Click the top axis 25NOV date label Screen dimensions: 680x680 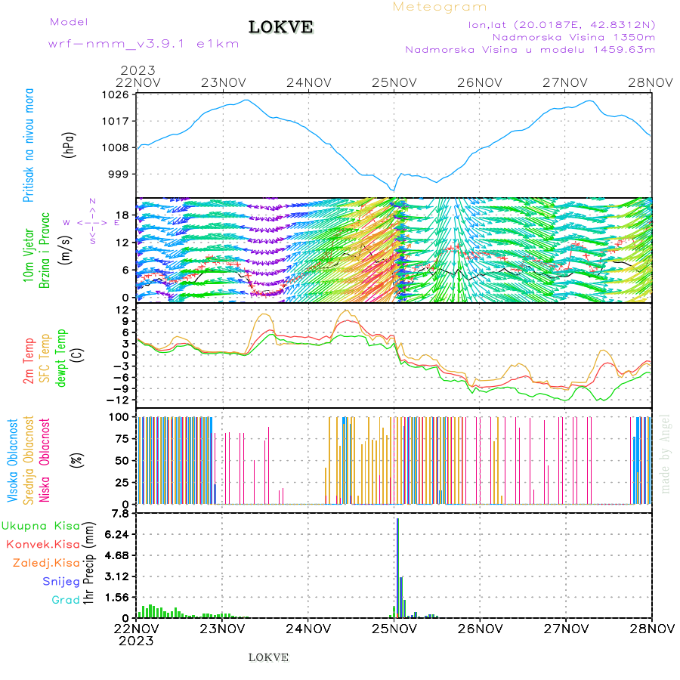[x=394, y=82]
